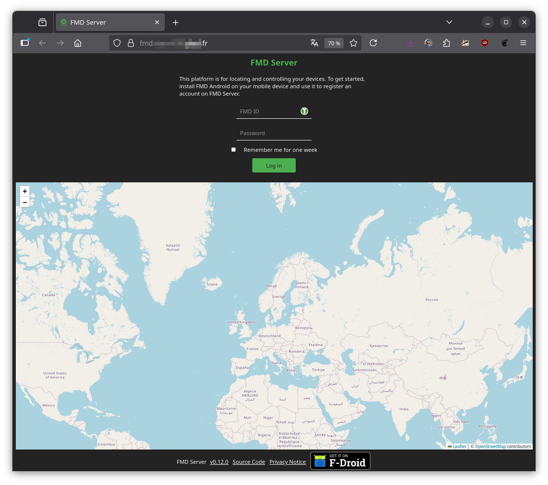The width and height of the screenshot is (548, 485).
Task: Open the Privacy Notice link
Action: coord(287,462)
